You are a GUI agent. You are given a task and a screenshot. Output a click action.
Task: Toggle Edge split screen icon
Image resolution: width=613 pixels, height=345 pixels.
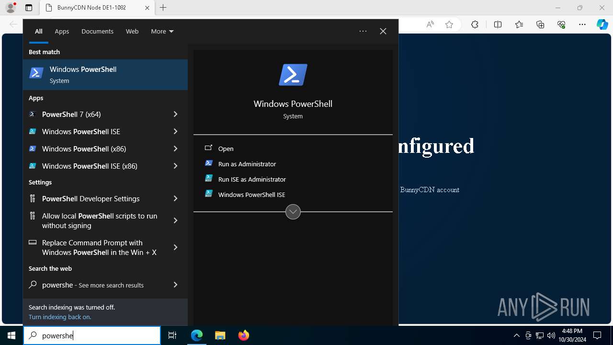click(498, 24)
